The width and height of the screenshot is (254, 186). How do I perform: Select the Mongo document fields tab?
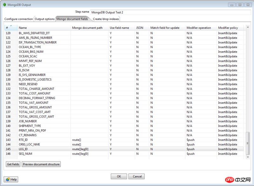click(x=72, y=19)
